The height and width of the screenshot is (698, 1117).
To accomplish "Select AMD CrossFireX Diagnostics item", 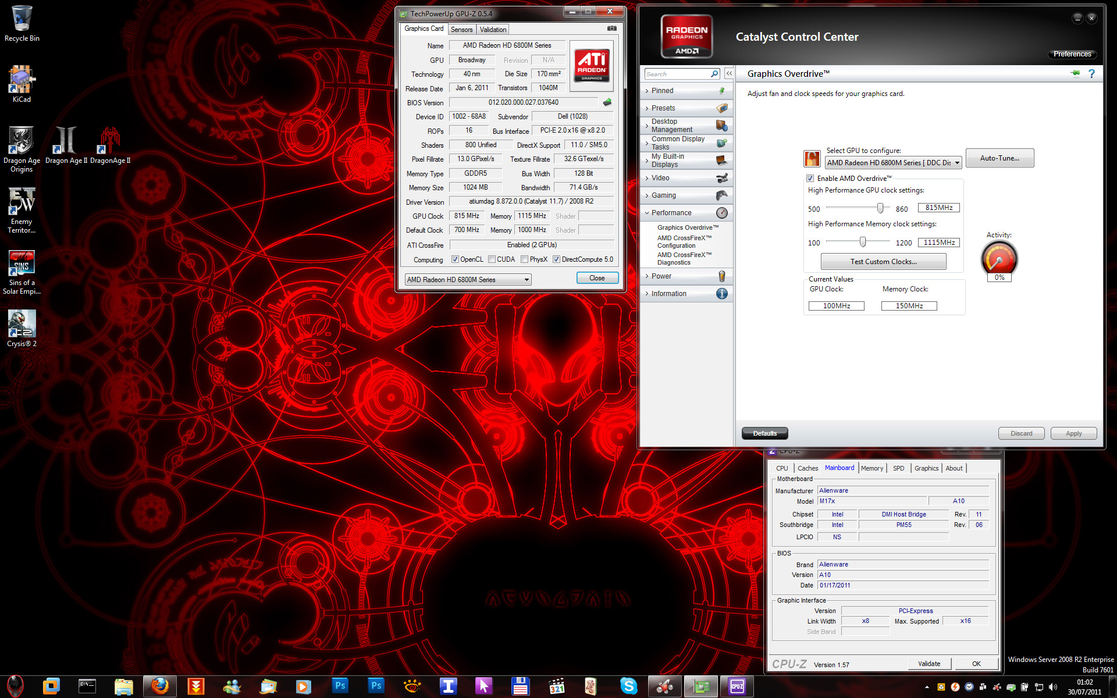I will pos(685,259).
